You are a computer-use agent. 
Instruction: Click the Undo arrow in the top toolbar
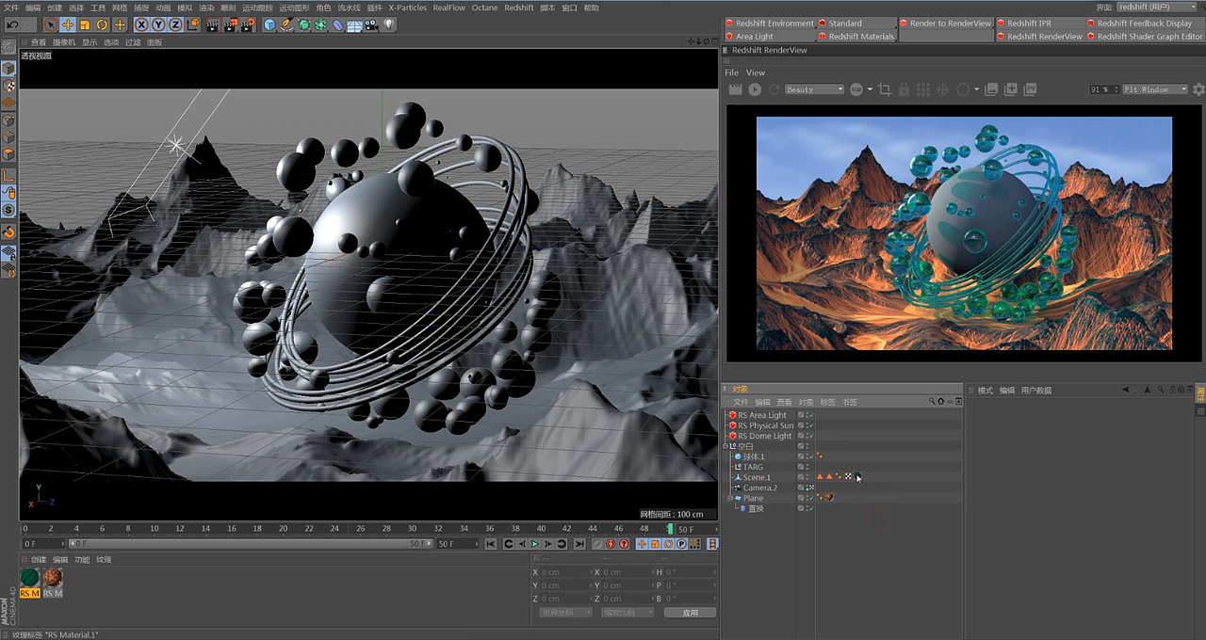tap(14, 24)
